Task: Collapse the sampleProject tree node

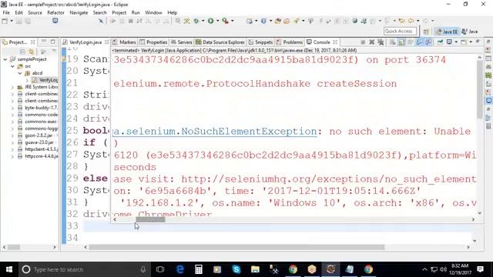Action: (x=5, y=59)
